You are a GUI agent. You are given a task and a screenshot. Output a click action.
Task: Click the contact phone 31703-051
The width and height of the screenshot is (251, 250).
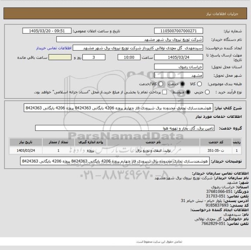click(215, 196)
